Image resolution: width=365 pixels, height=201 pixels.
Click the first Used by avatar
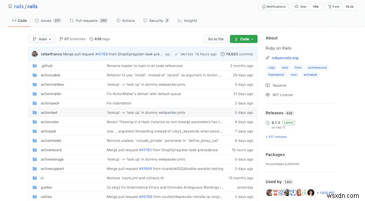[270, 192]
